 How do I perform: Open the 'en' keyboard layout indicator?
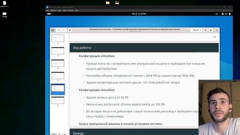point(217,14)
